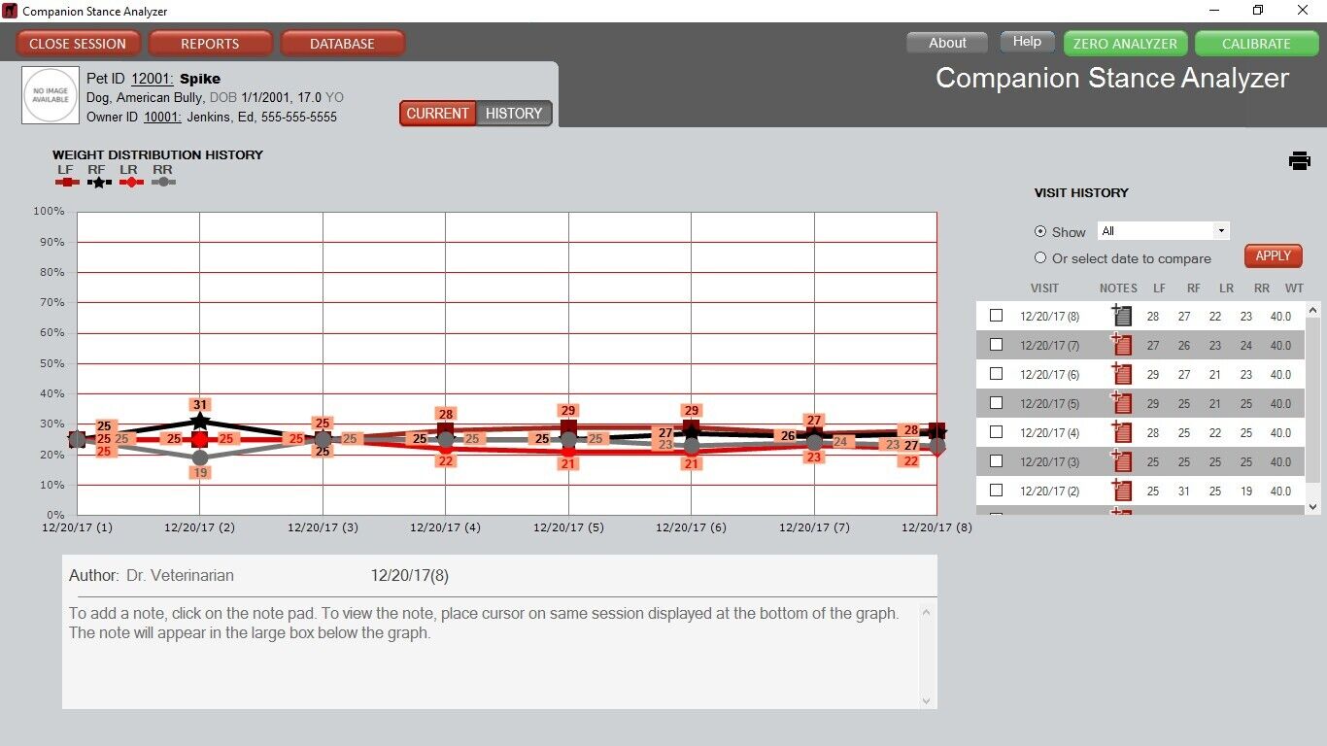Click the notes box scroll up arrow

tap(926, 612)
